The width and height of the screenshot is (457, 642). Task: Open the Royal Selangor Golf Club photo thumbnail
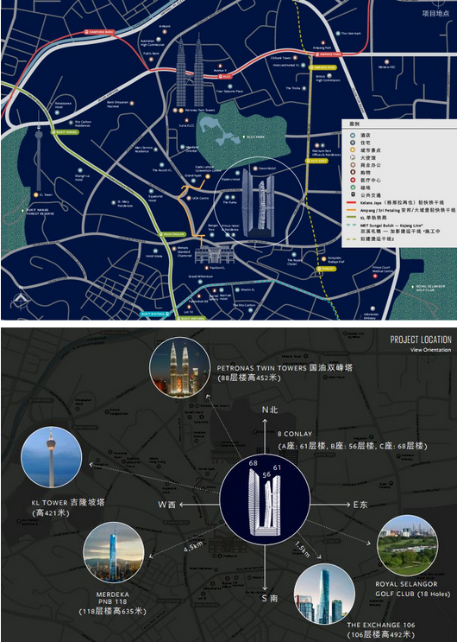(x=407, y=545)
